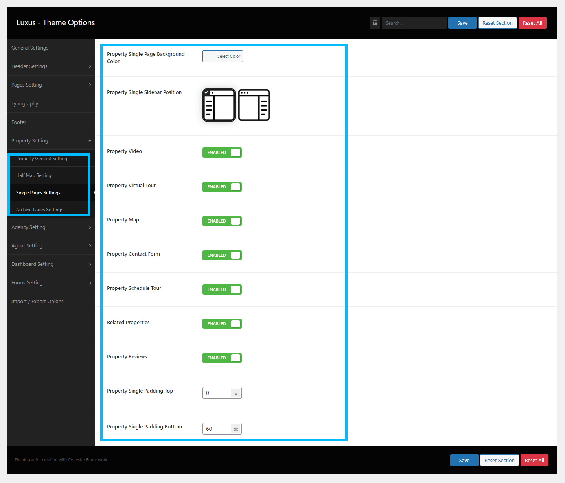
Task: Click the expand-all sections icon beside search
Action: 375,23
